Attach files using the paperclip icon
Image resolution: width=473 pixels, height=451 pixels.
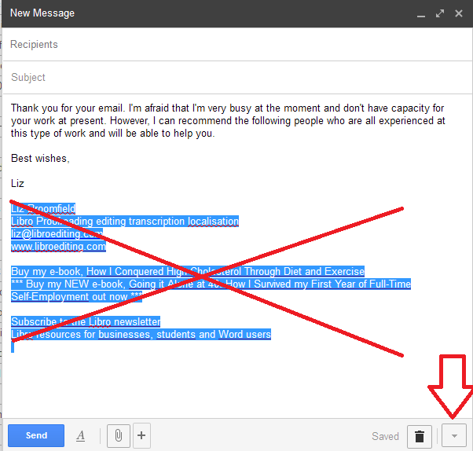click(117, 435)
